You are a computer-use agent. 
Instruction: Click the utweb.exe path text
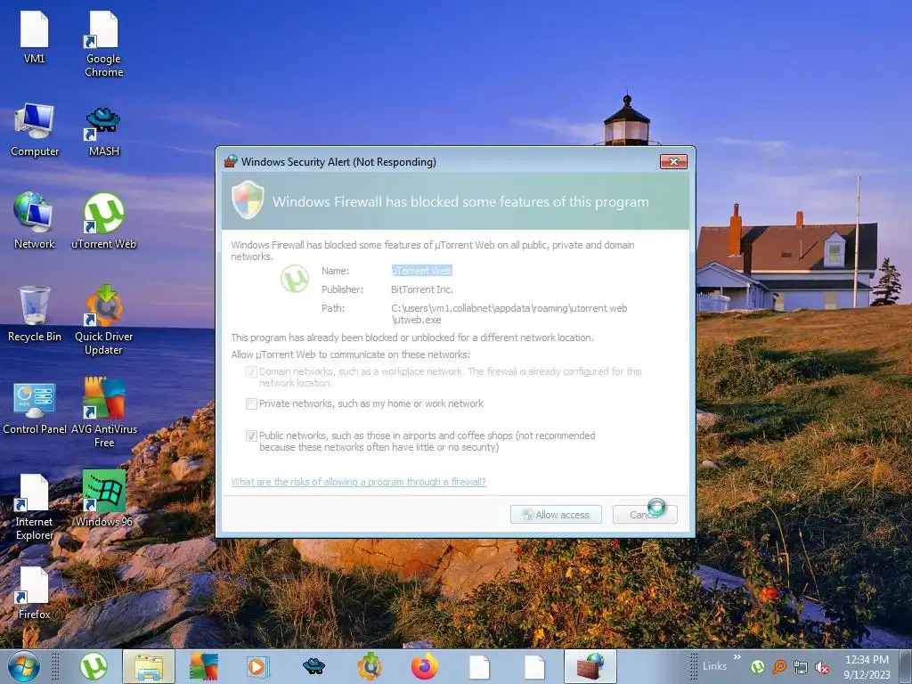coord(509,314)
